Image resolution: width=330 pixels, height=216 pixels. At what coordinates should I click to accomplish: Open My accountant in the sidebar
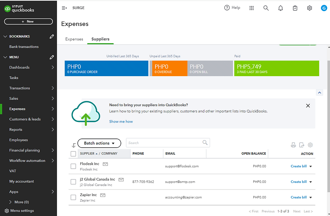click(22, 182)
